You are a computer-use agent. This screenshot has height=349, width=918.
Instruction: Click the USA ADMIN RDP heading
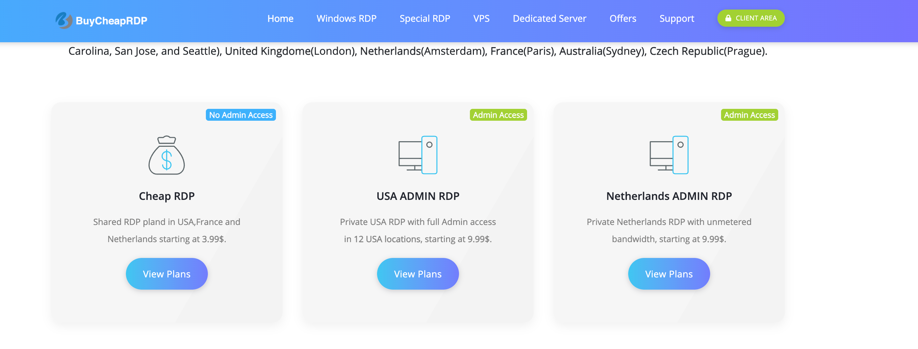point(418,196)
